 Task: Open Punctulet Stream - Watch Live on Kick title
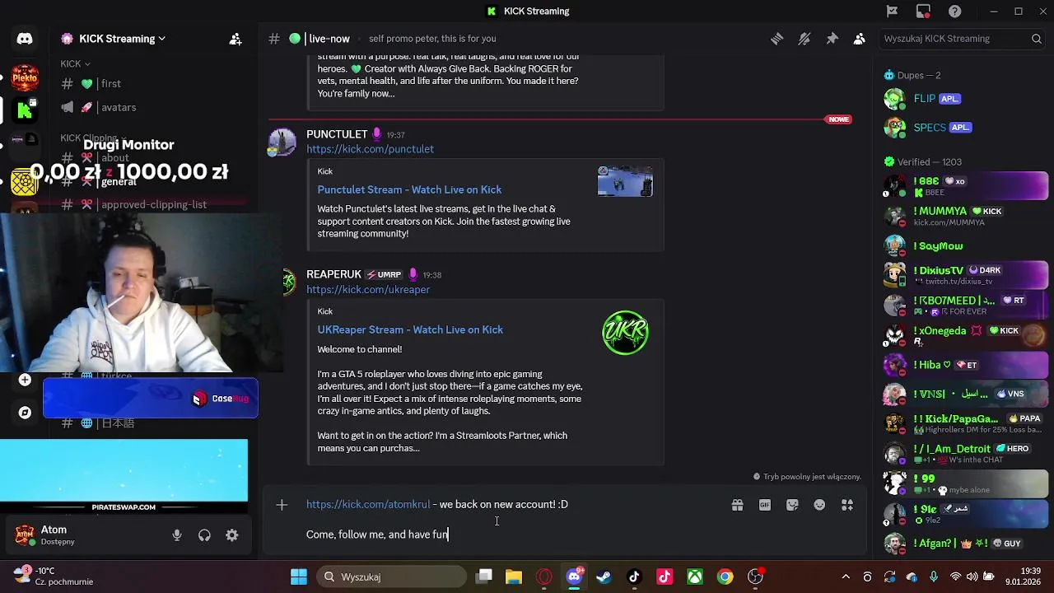tap(409, 189)
